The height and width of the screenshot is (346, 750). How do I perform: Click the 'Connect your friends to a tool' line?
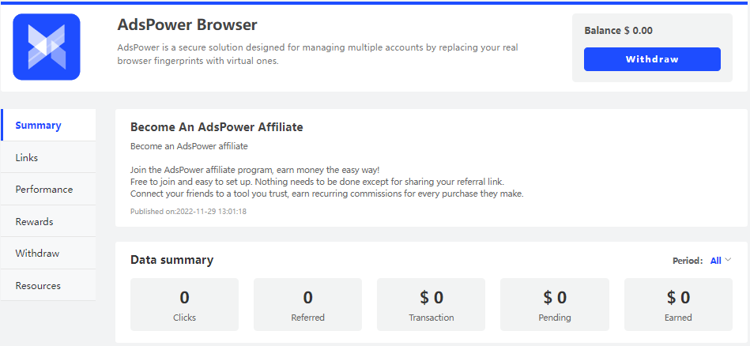point(327,194)
